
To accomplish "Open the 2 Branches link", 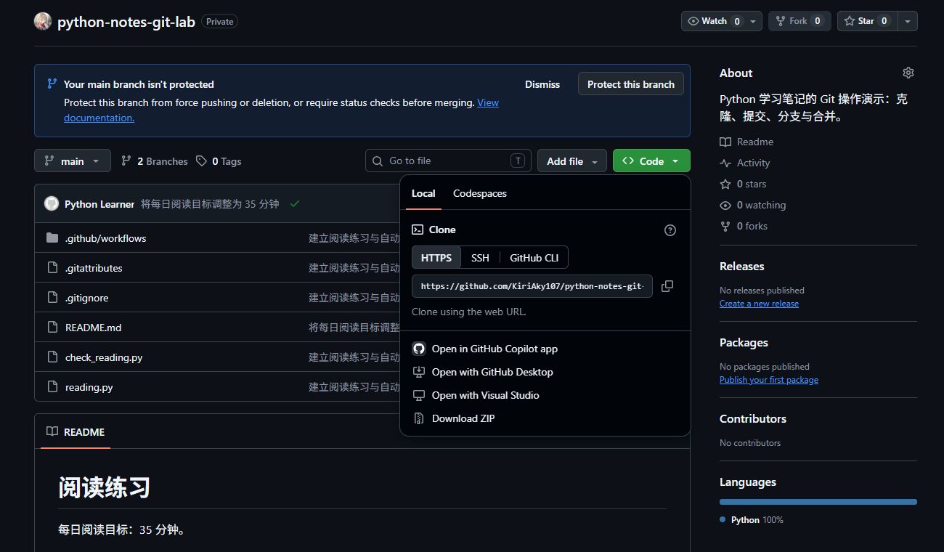I will tap(154, 161).
